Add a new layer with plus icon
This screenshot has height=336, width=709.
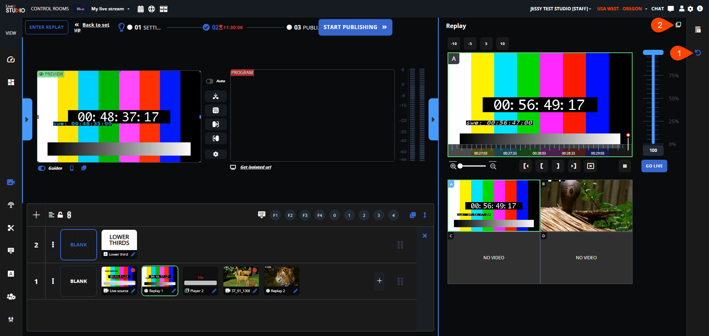click(36, 215)
